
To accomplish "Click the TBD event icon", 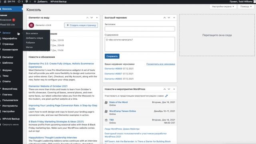I will point(106,120).
